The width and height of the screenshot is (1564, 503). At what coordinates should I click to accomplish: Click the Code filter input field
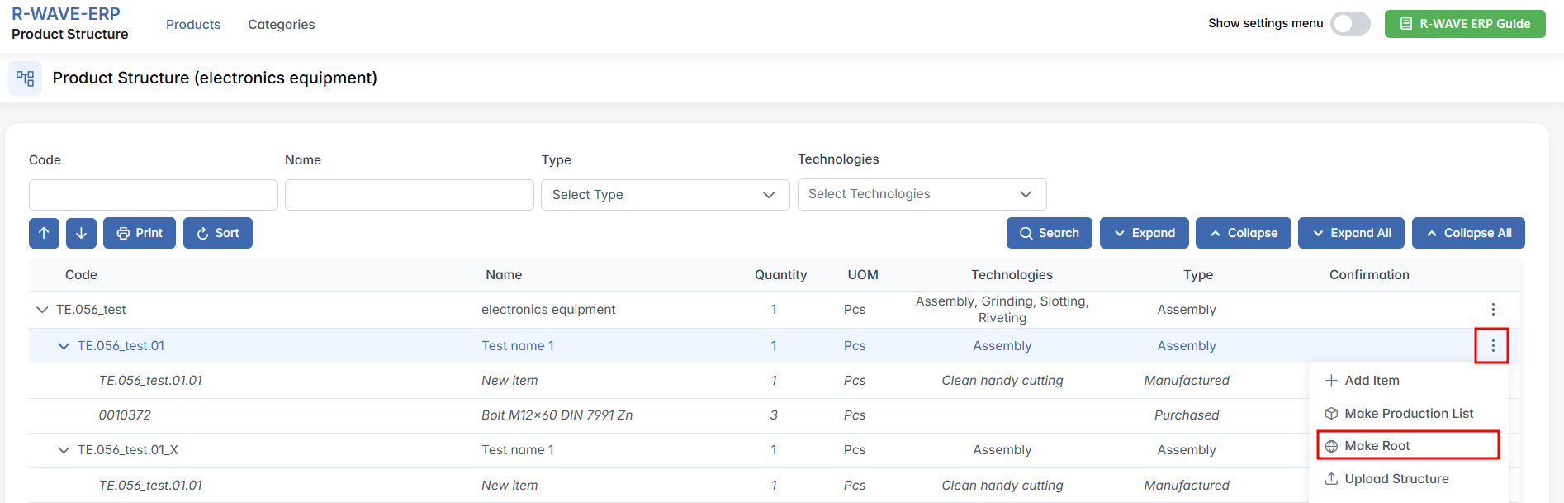coord(153,195)
